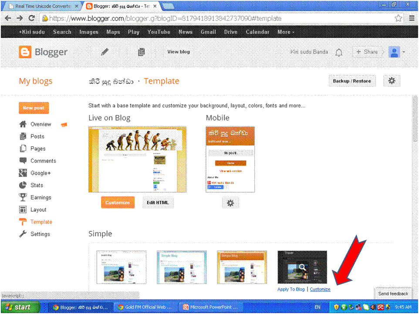
Task: Click the Apply To Blog link
Action: (x=291, y=289)
